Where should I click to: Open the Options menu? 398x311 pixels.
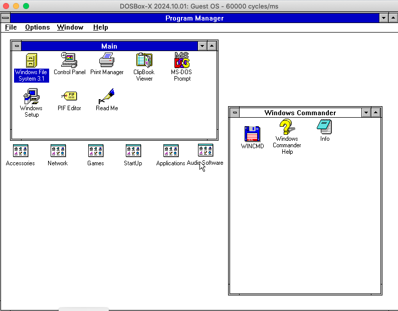37,28
